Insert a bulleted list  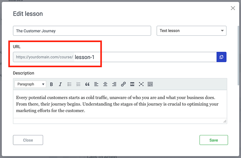pyautogui.click(x=70, y=84)
